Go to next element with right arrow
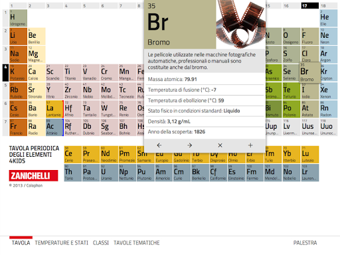This screenshot has width=340, height=255. 189,145
